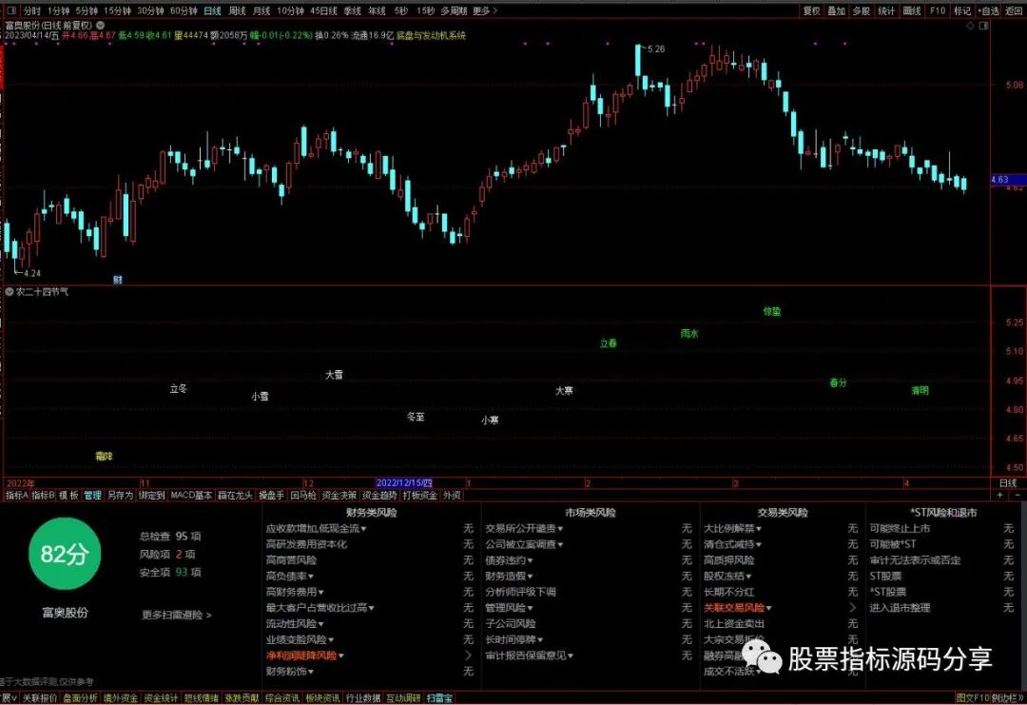Open 扫雷宝 bottom tab
Image resolution: width=1027 pixels, height=705 pixels.
point(439,698)
